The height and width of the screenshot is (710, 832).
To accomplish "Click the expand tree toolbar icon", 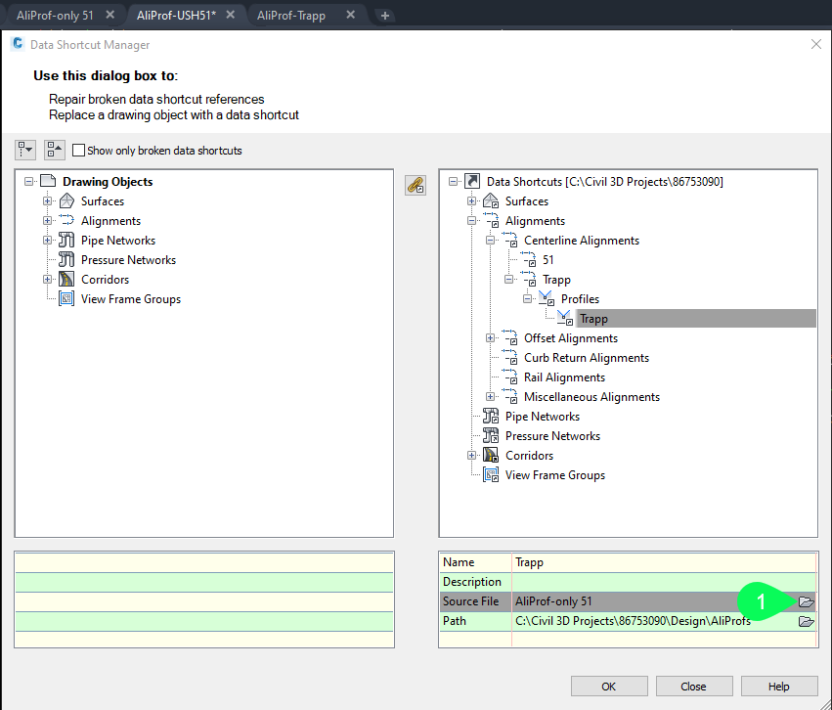I will (x=25, y=150).
